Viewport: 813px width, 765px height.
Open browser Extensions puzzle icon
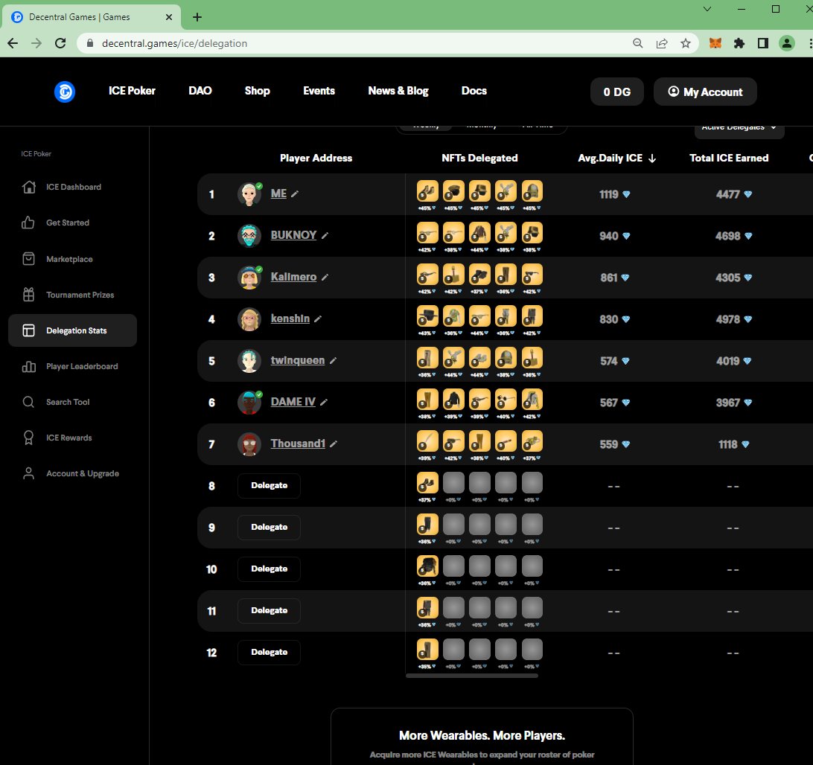[x=739, y=43]
